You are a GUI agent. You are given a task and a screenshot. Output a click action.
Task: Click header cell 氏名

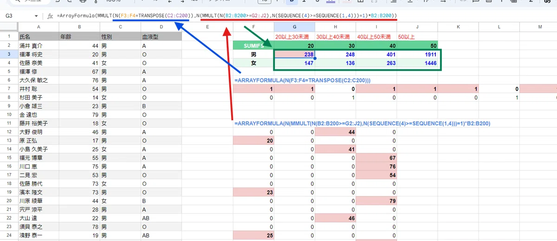point(38,36)
